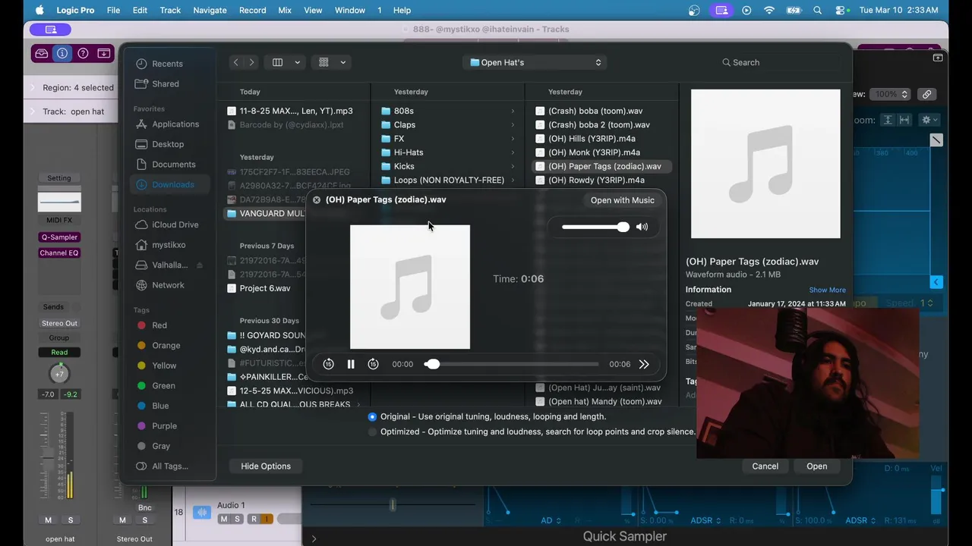Mute the open hat channel strip
The width and height of the screenshot is (972, 546).
[49, 520]
